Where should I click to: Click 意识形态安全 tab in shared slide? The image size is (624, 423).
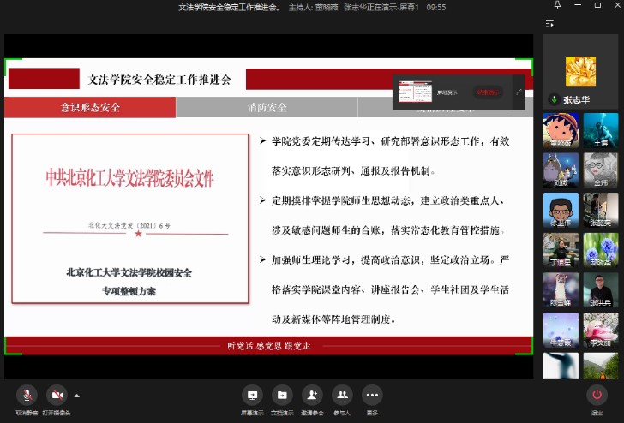[x=90, y=107]
